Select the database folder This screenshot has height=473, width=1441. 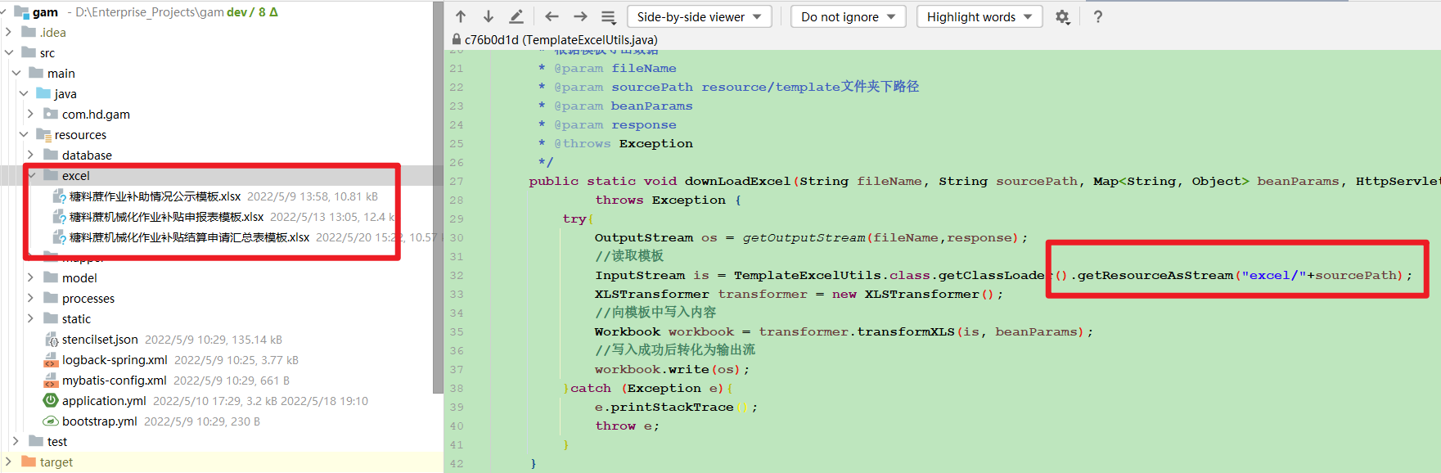tap(87, 155)
